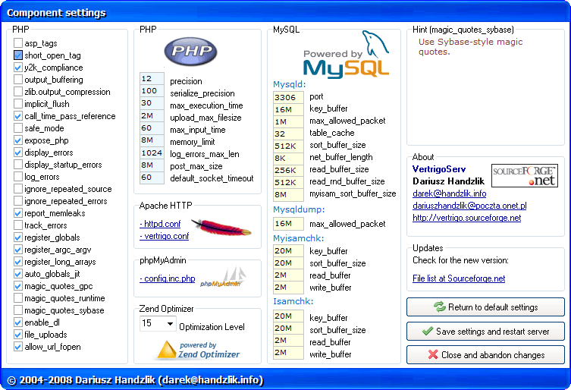Click the Zend Optimizer logo
Image resolution: width=571 pixels, height=390 pixels.
coord(199,350)
